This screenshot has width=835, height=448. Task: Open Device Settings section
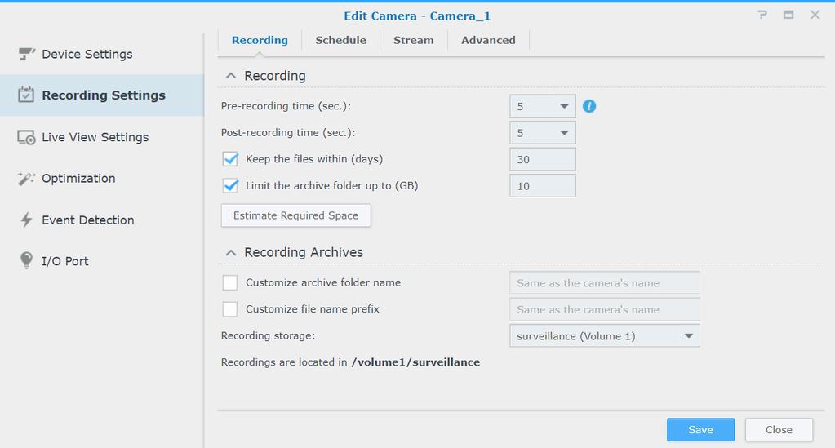[102, 54]
